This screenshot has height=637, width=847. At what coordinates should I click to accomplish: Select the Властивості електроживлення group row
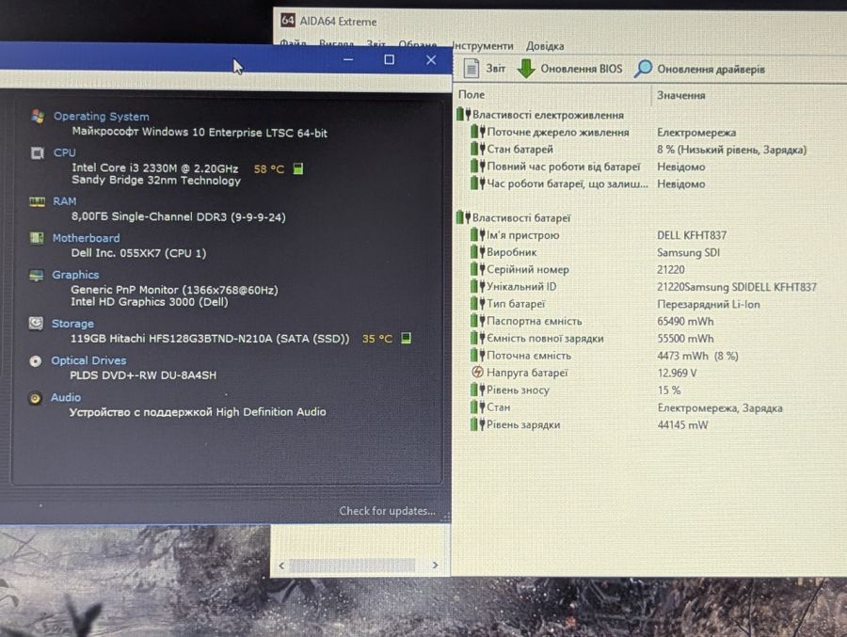(x=540, y=115)
